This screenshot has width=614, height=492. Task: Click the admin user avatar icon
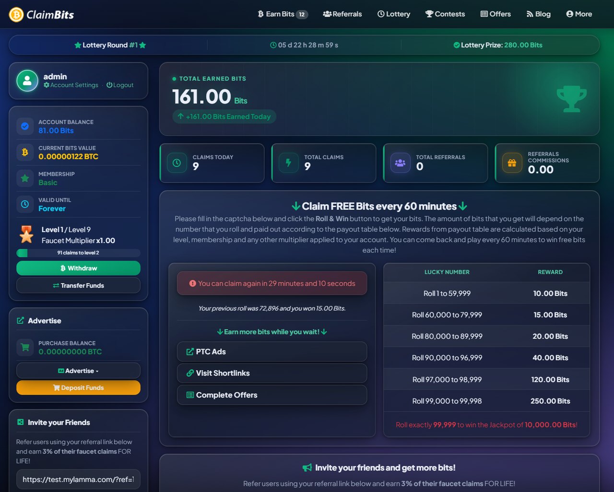click(27, 81)
